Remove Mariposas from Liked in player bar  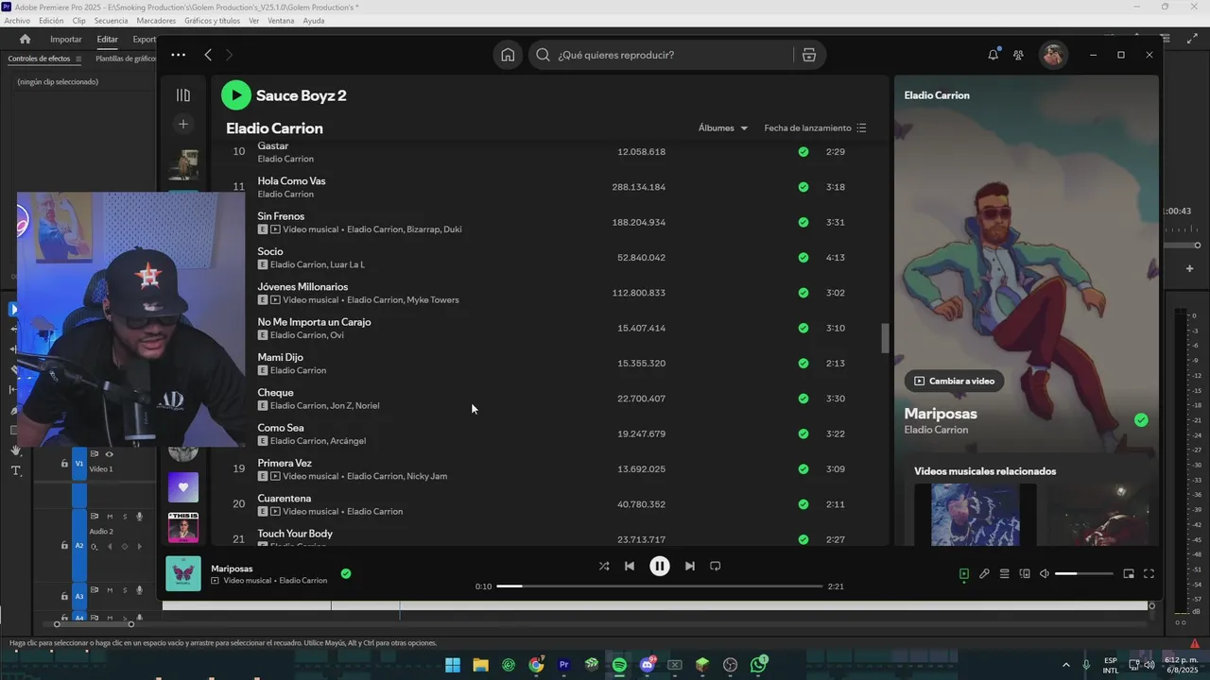click(x=346, y=573)
